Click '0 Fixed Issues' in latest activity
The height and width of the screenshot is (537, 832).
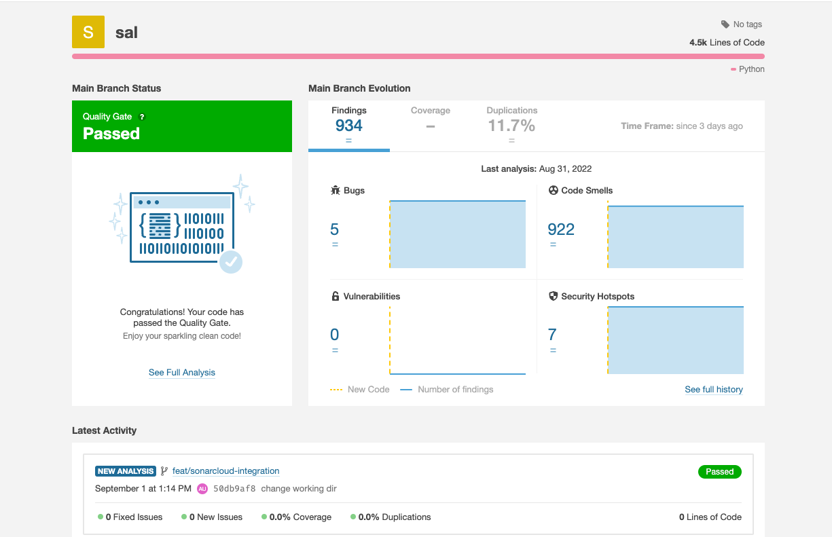pos(130,517)
